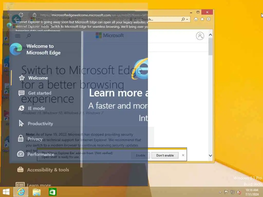The image size is (263, 197).
Task: Select Performance in the Edge sidebar
Action: (35, 154)
